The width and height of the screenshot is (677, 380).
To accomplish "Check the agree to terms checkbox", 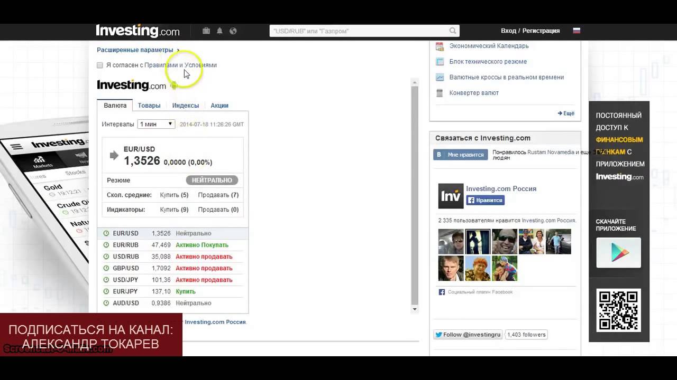I will (x=99, y=65).
